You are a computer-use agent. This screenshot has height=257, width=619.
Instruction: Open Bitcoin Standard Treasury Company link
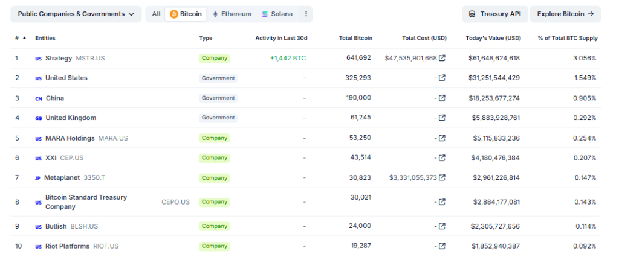point(86,202)
